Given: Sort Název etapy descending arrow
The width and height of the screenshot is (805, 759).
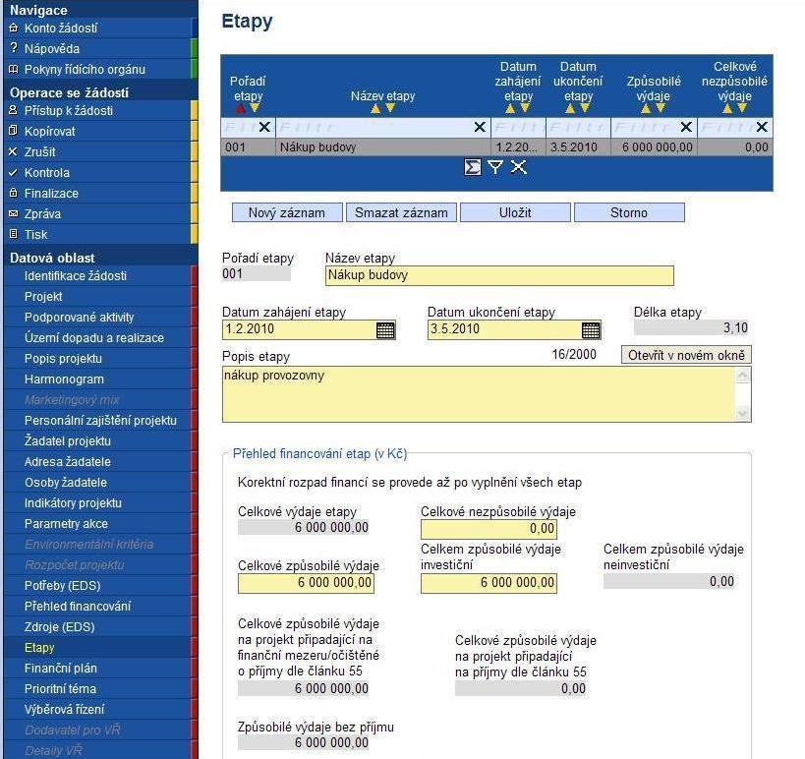Looking at the screenshot, I should (x=390, y=108).
